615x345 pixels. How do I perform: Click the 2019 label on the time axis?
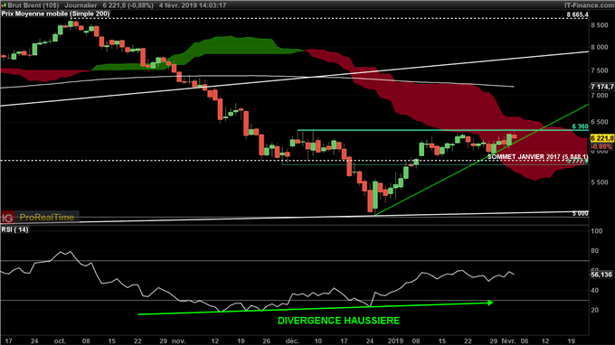(396, 341)
